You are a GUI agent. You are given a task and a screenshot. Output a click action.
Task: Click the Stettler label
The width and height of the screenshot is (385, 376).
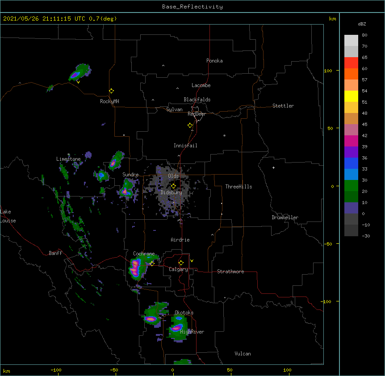click(x=283, y=106)
